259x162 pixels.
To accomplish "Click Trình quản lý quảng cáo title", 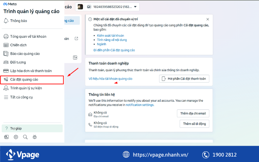I will (31, 12).
